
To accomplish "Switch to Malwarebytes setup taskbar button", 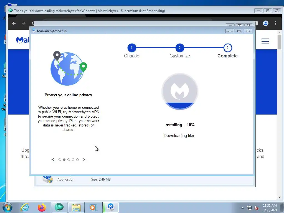I will (111, 207).
